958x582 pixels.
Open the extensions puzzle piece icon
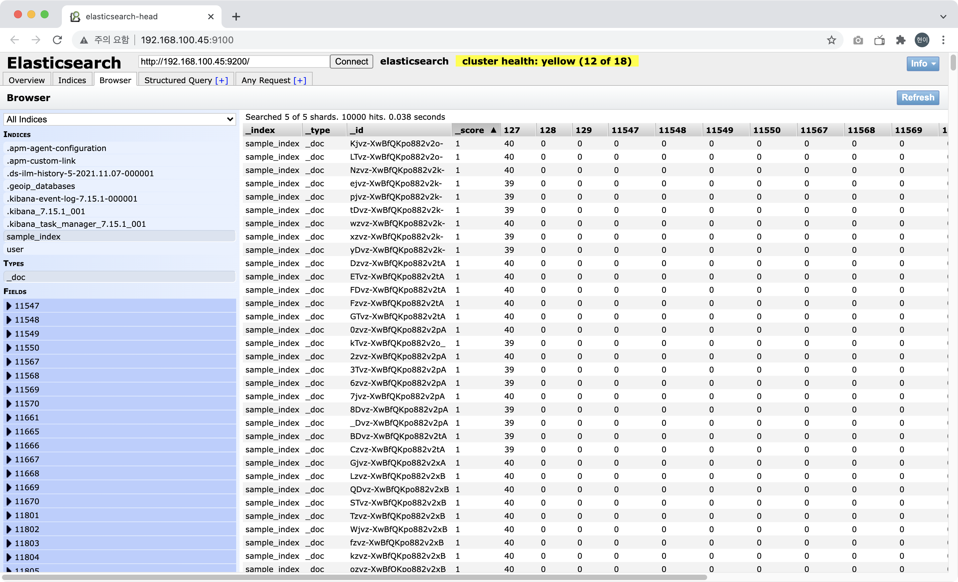(900, 40)
